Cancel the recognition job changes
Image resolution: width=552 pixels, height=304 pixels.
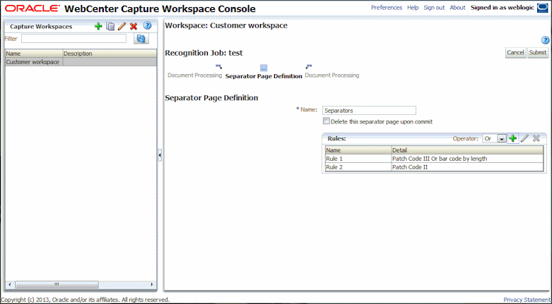(515, 53)
